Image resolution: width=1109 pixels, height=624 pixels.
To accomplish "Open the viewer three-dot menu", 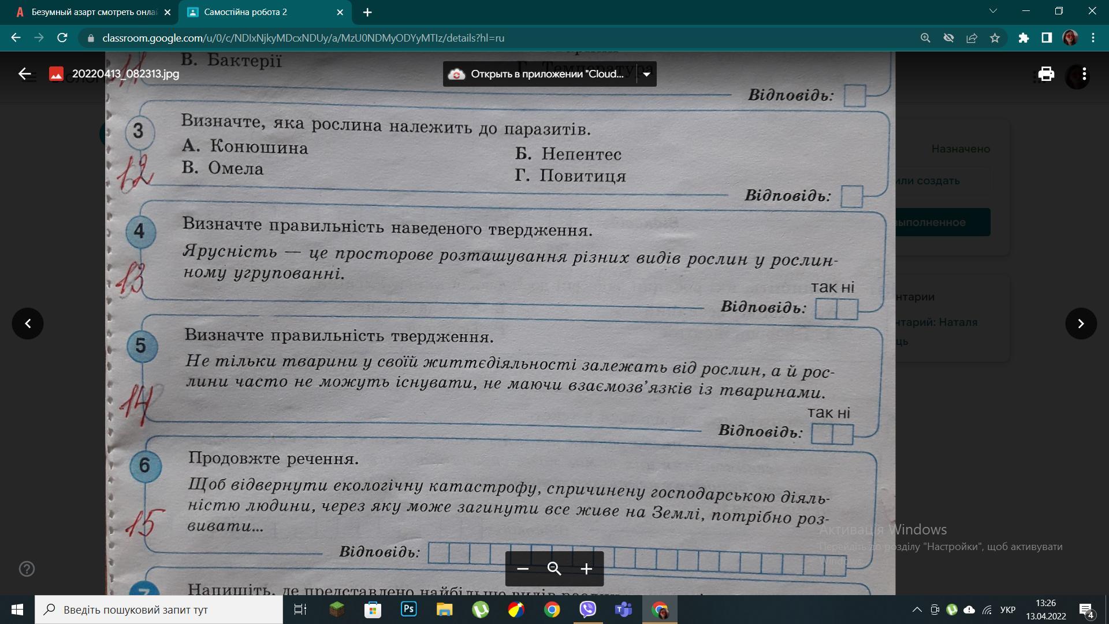I will 1084,74.
